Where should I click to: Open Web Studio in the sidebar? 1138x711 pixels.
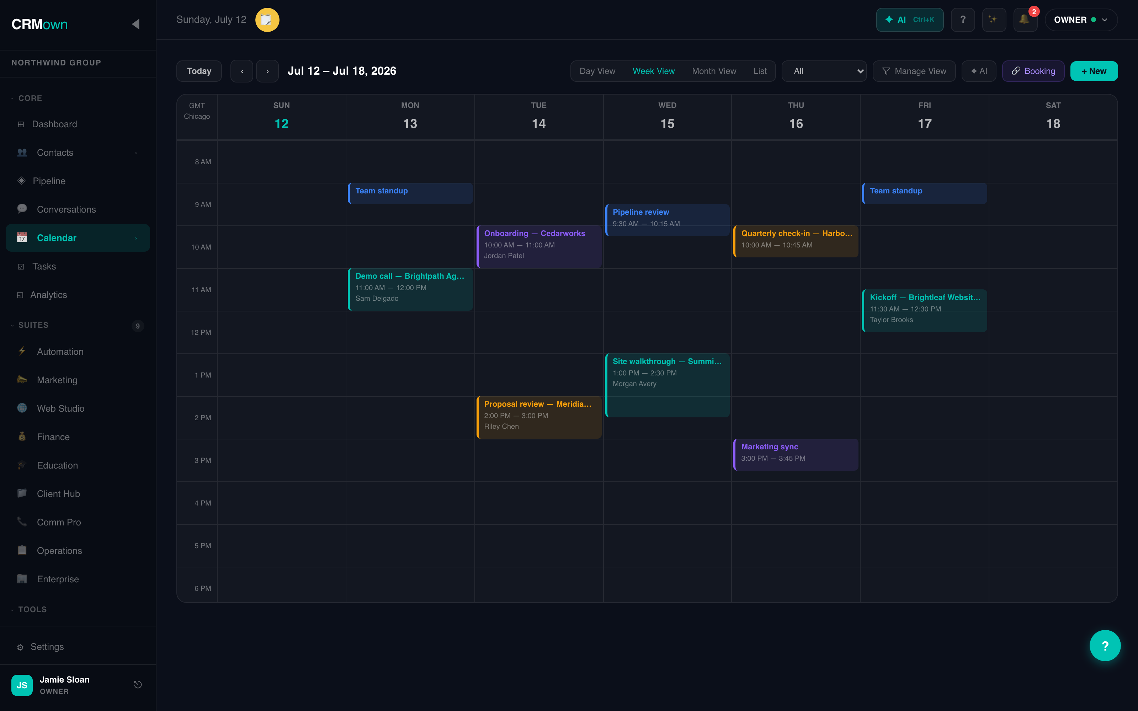(x=78, y=408)
